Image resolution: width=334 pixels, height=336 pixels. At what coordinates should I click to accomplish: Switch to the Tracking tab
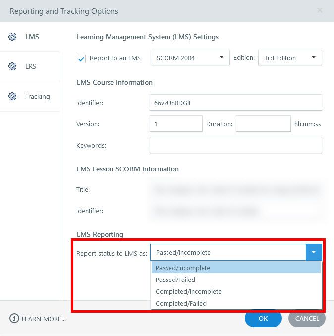(30, 96)
